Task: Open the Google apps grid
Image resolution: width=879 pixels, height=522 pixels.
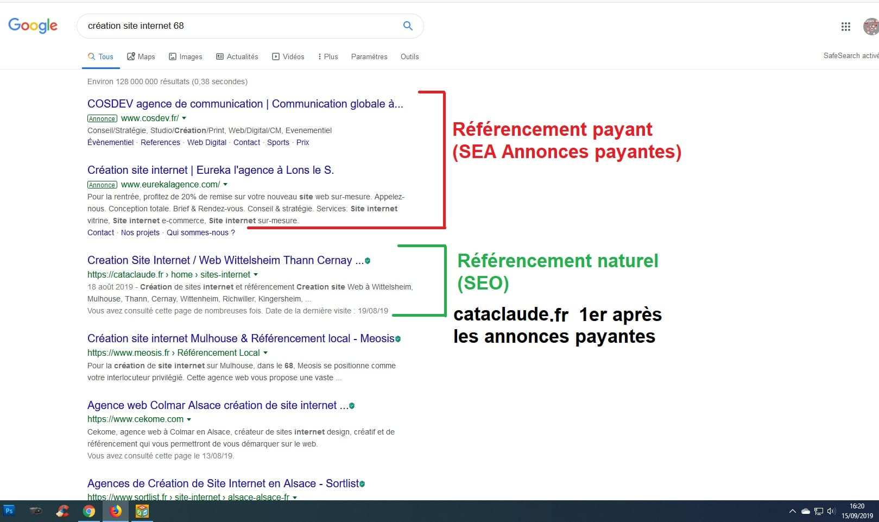Action: point(845,27)
